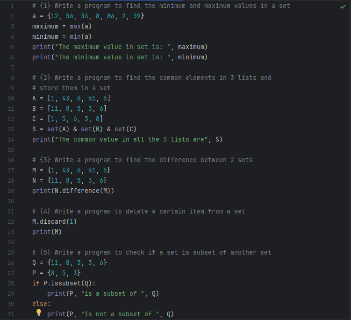Click the 'else:' keyword
This screenshot has height=320, width=351.
pos(42,304)
